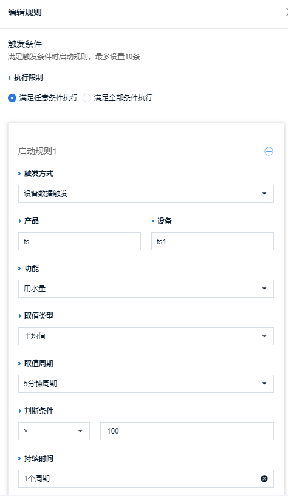
Task: Click the arrow of the 取值类型 selector
Action: (264, 336)
